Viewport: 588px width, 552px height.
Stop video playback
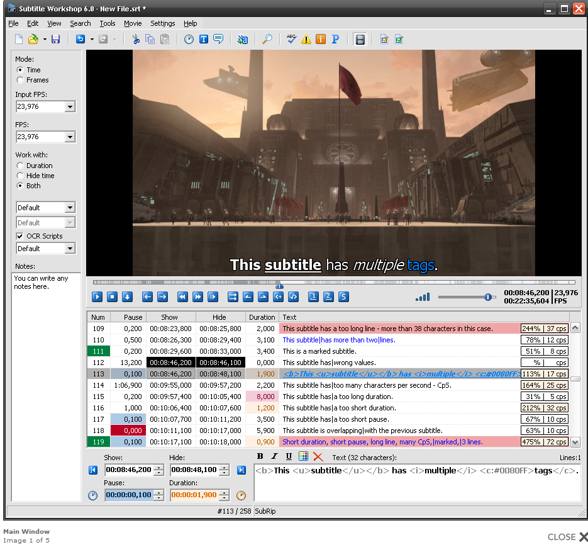pyautogui.click(x=112, y=297)
